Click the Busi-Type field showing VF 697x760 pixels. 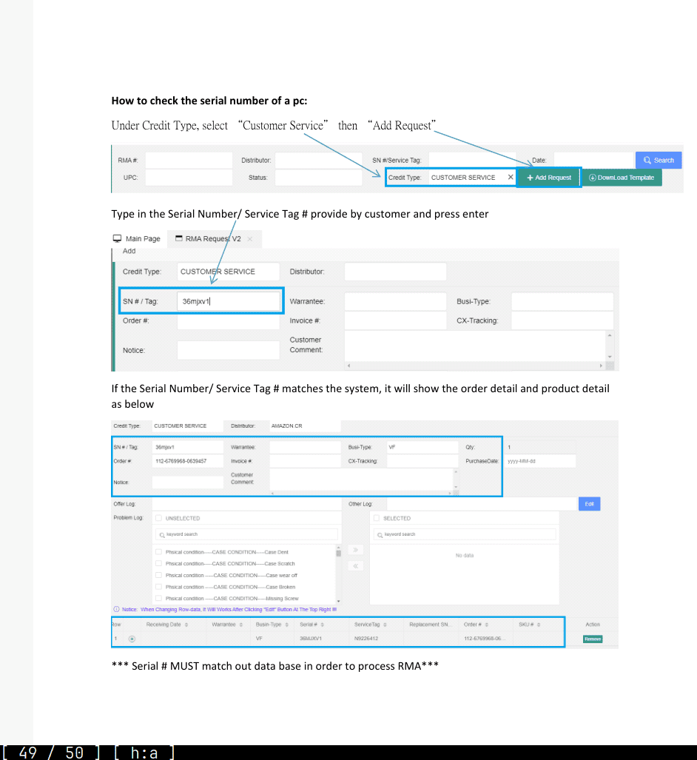coord(422,447)
